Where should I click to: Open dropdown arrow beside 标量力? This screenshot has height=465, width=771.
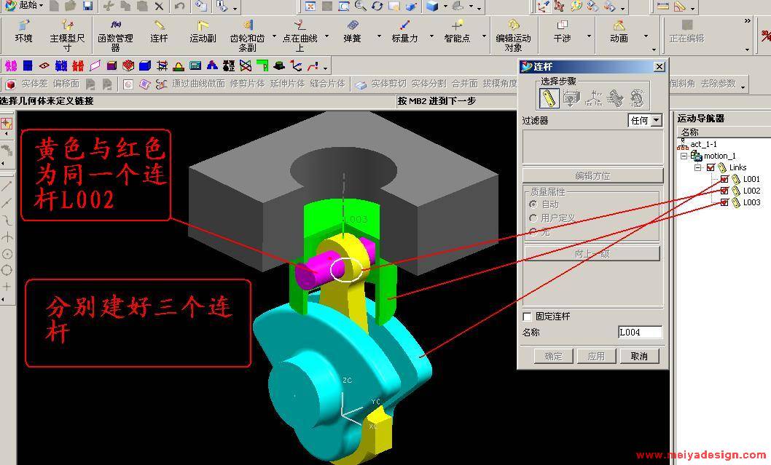click(x=431, y=37)
